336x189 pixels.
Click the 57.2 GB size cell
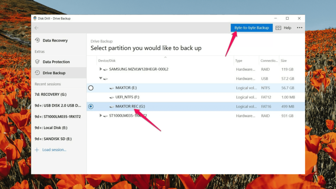coord(288,79)
